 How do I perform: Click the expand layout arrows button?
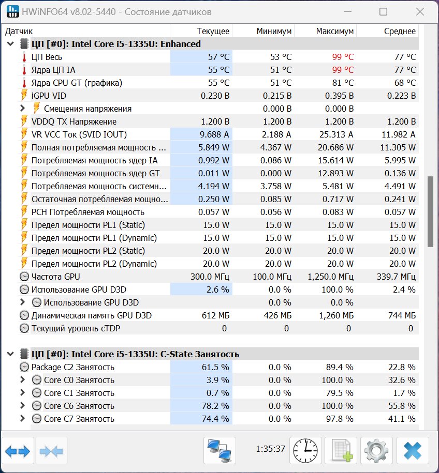(x=18, y=451)
